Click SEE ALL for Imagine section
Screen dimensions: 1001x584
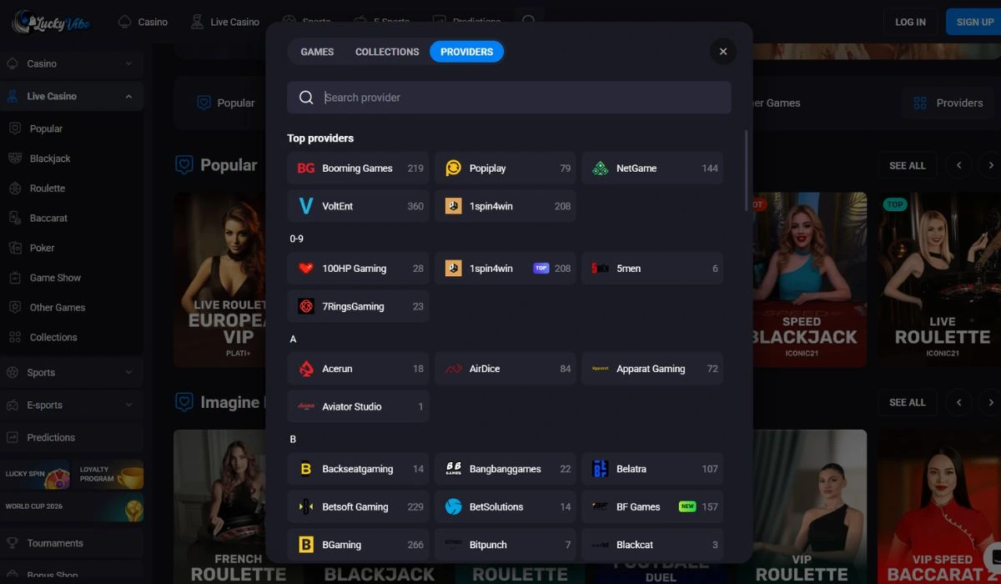click(x=907, y=402)
